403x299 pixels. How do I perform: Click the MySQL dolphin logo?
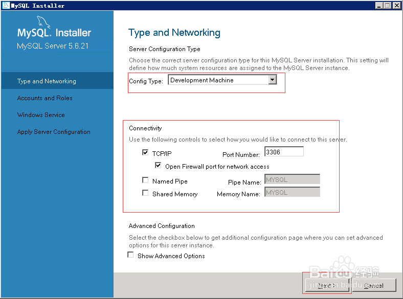43,21
